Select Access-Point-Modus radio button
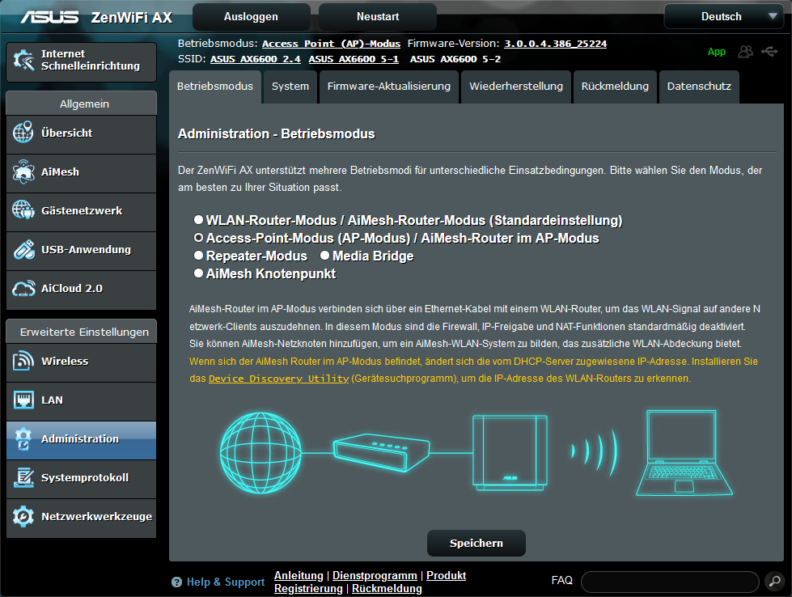Screen dimensions: 792x597 tap(198, 237)
